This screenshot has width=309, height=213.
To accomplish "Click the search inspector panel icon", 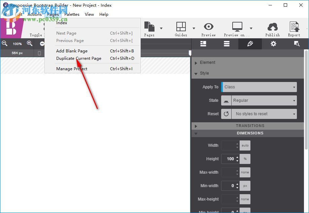I will pos(297,44).
